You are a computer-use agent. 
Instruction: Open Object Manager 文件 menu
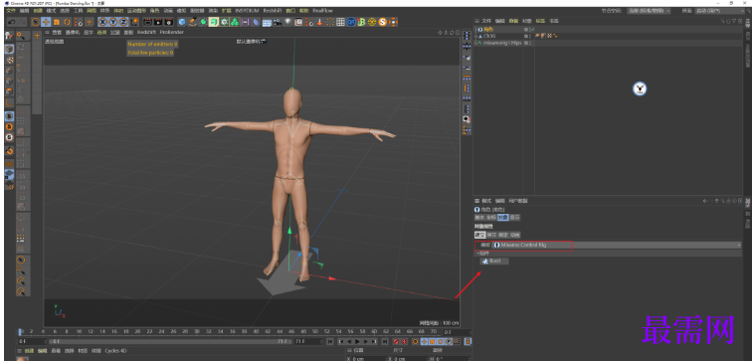(x=486, y=21)
